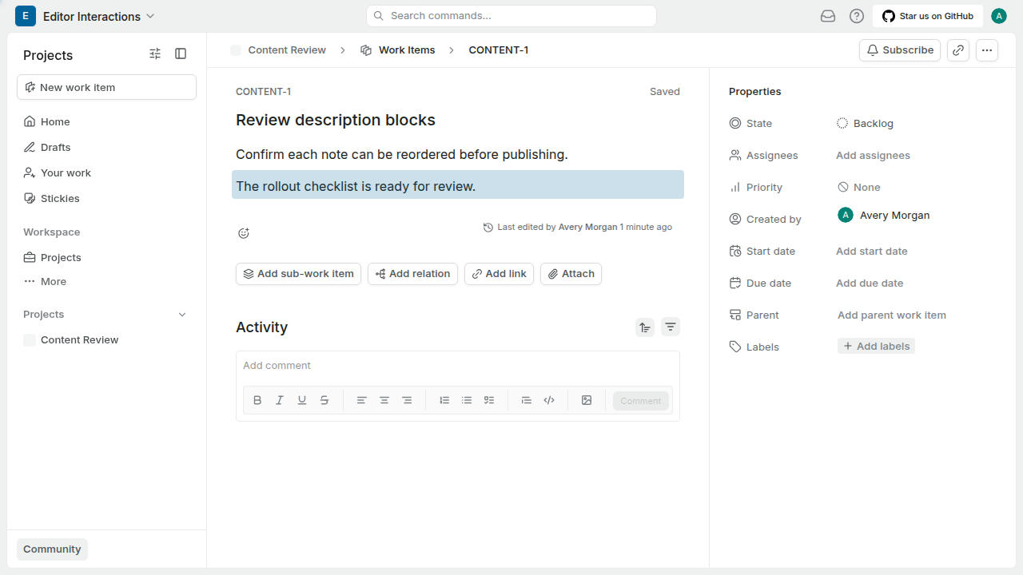Open the Projects display preferences icon
Viewport: 1023px width, 575px height.
(x=155, y=54)
